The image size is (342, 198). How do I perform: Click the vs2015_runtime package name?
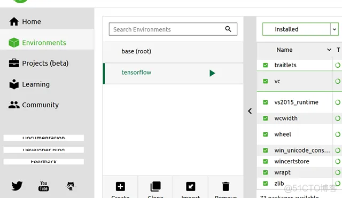pyautogui.click(x=296, y=102)
